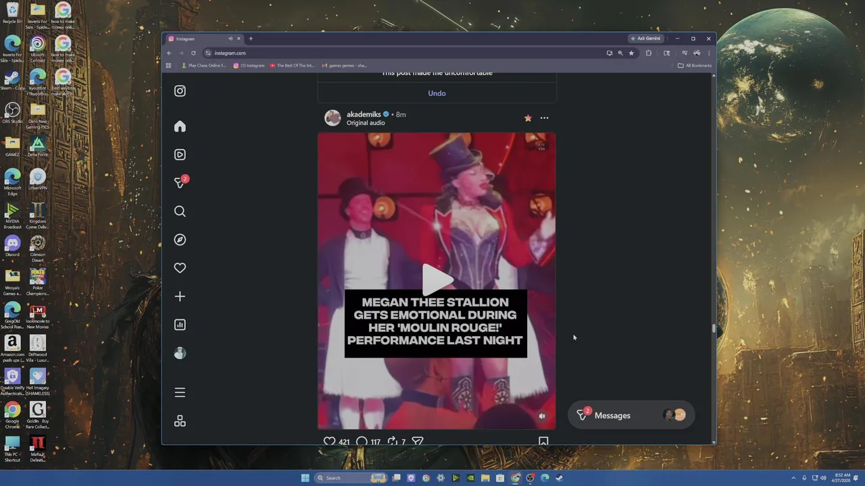Open a new browser tab
The image size is (865, 486).
tap(250, 38)
